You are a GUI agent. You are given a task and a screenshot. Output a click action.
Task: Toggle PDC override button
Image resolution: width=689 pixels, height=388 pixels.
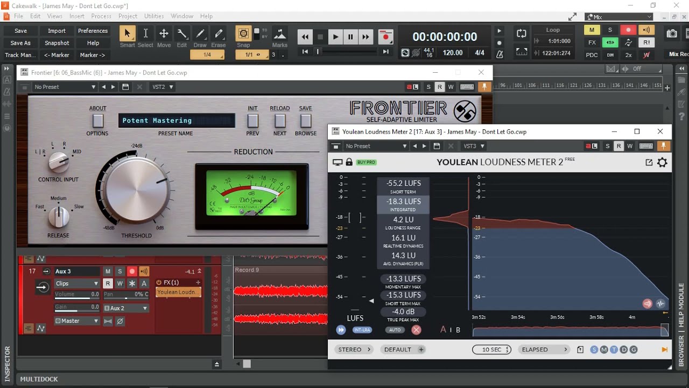coord(592,55)
